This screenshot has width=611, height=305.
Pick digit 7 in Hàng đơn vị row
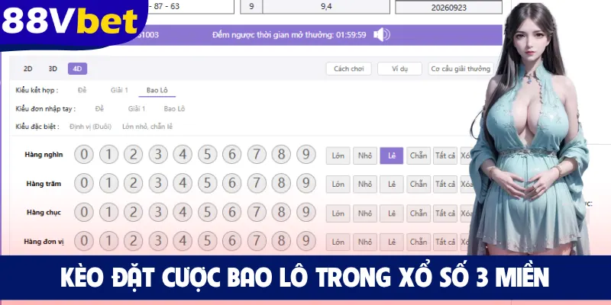coord(257,241)
